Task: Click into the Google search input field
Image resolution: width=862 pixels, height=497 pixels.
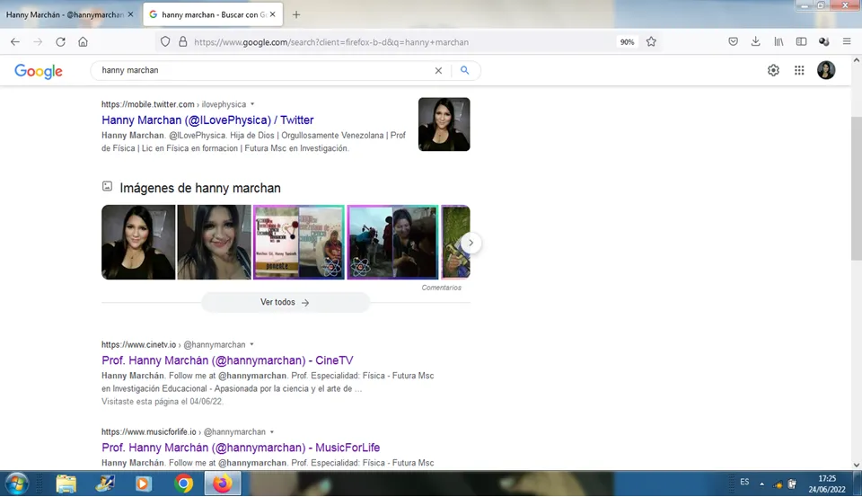Action: pos(264,70)
